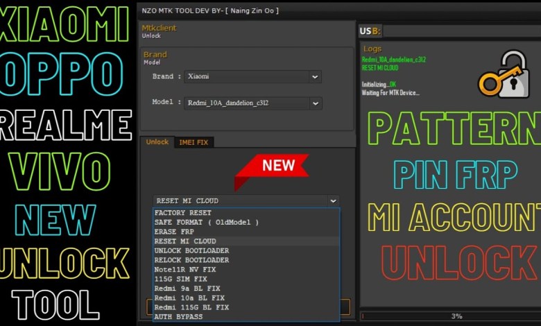
Task: Click the padlock and key icon
Action: coord(503,75)
